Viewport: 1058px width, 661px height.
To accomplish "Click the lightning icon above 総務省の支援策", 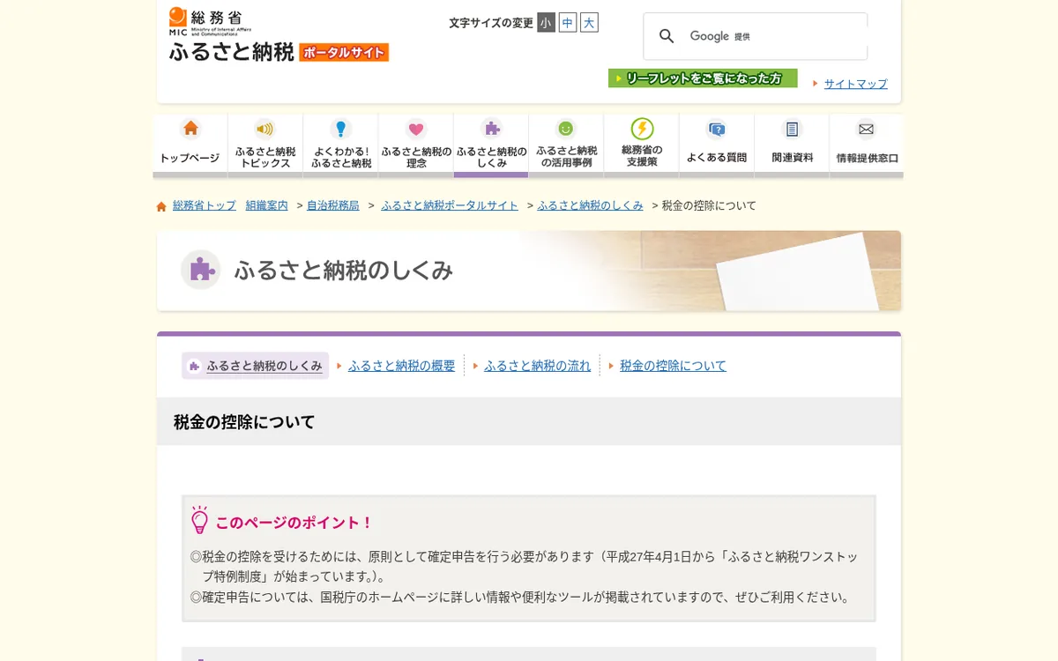I will coord(642,129).
